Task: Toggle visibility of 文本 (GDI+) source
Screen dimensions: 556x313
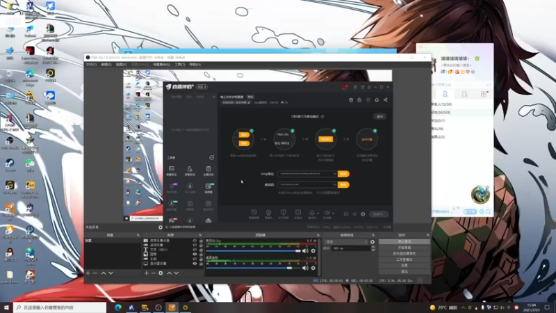Action: 195,250
